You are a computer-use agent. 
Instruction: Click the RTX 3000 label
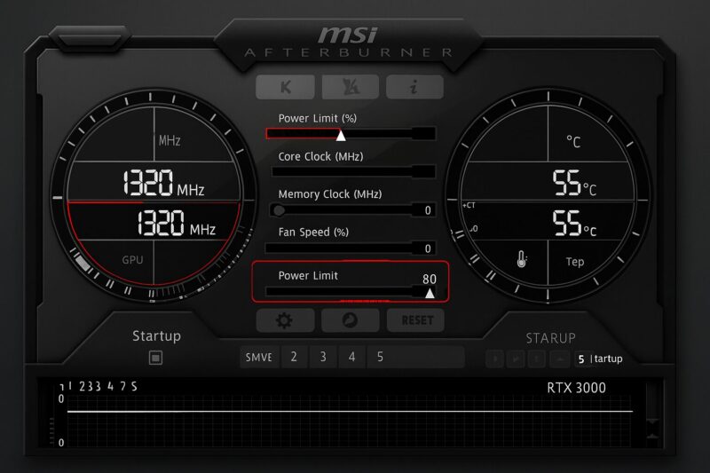click(576, 388)
